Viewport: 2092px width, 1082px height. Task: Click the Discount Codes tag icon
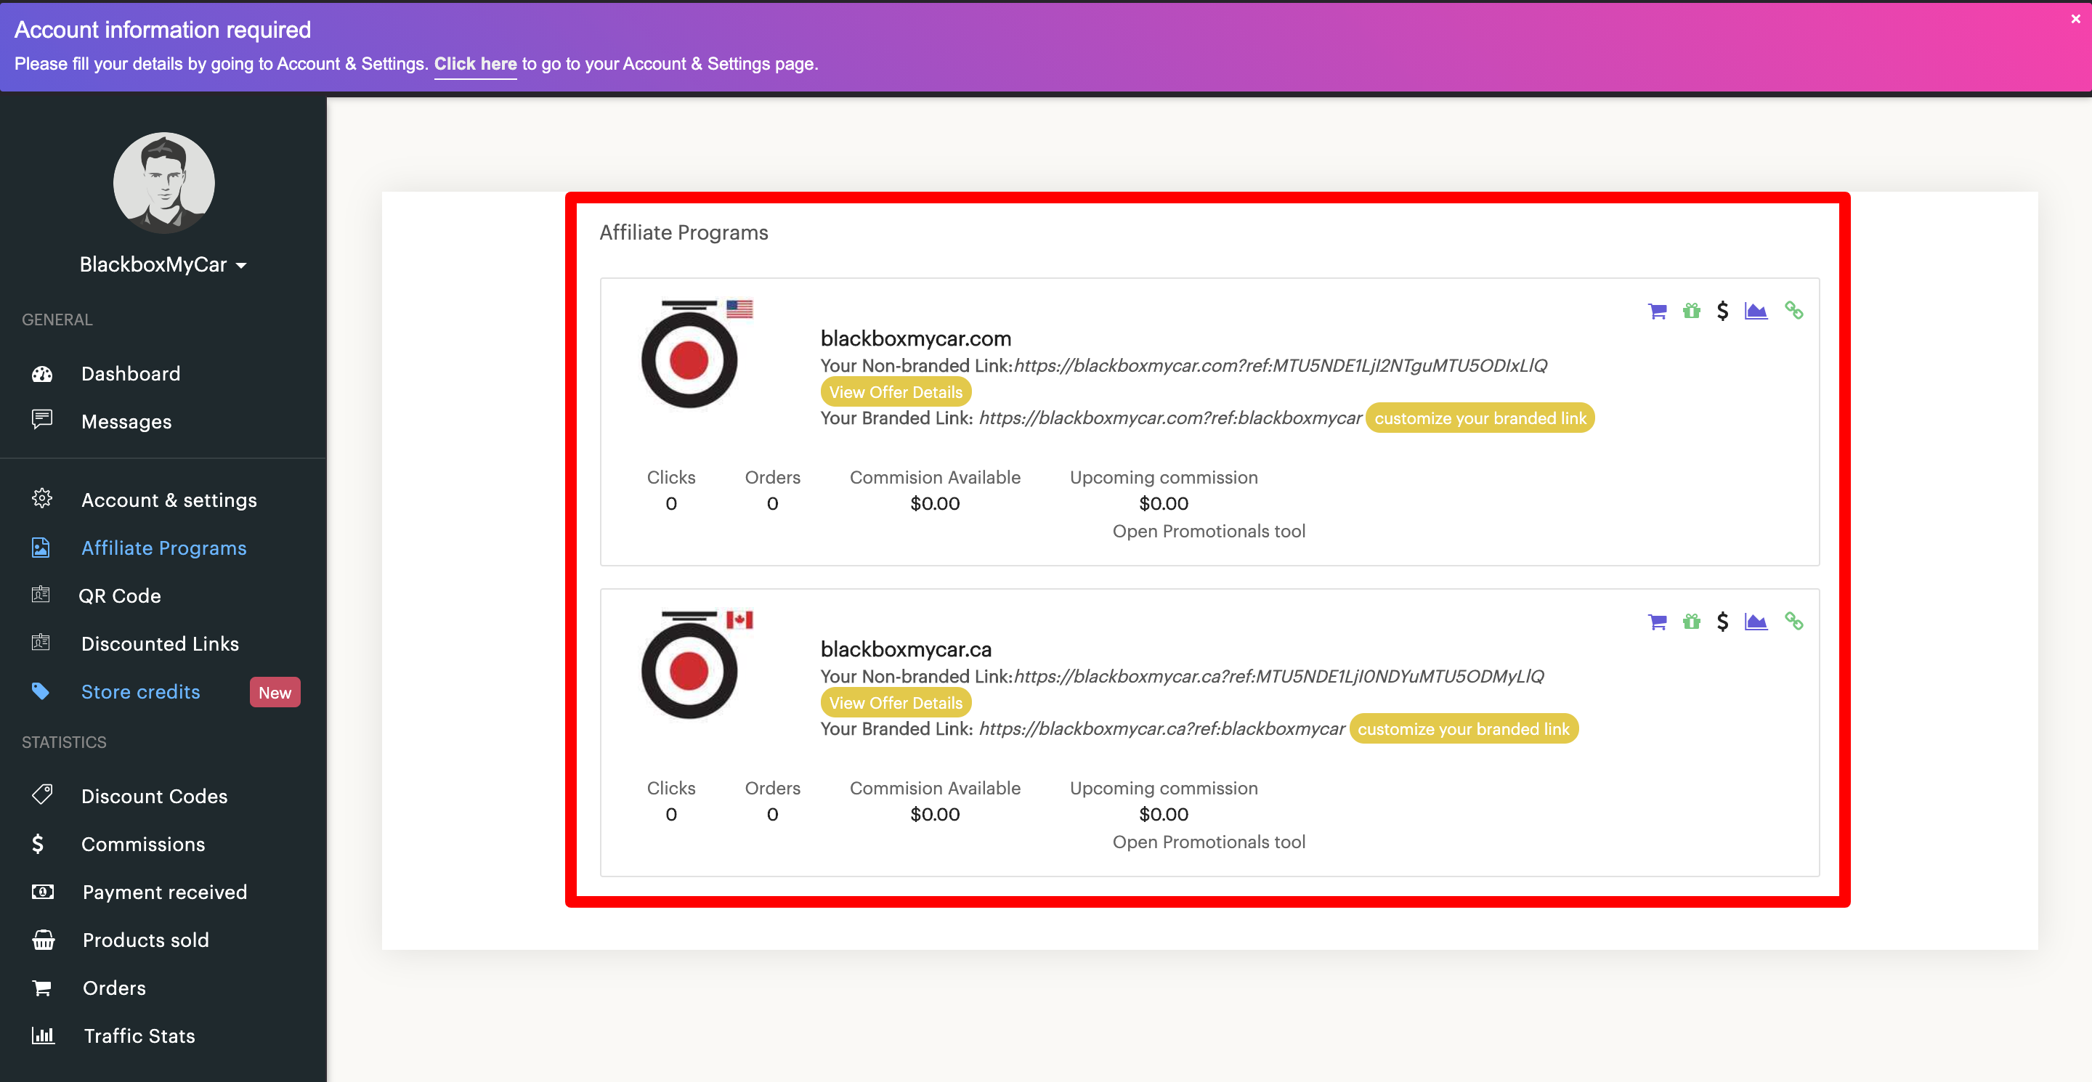(42, 794)
